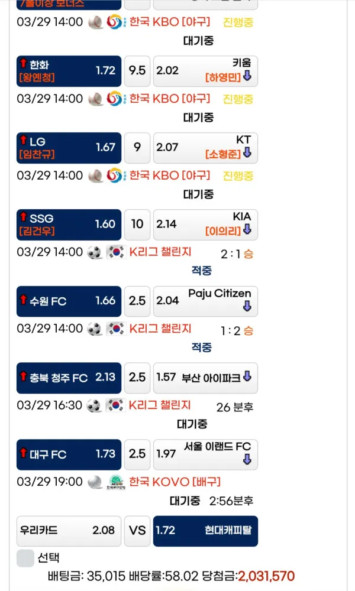Click 현대캐피탈 selected odds 1.72

(206, 531)
